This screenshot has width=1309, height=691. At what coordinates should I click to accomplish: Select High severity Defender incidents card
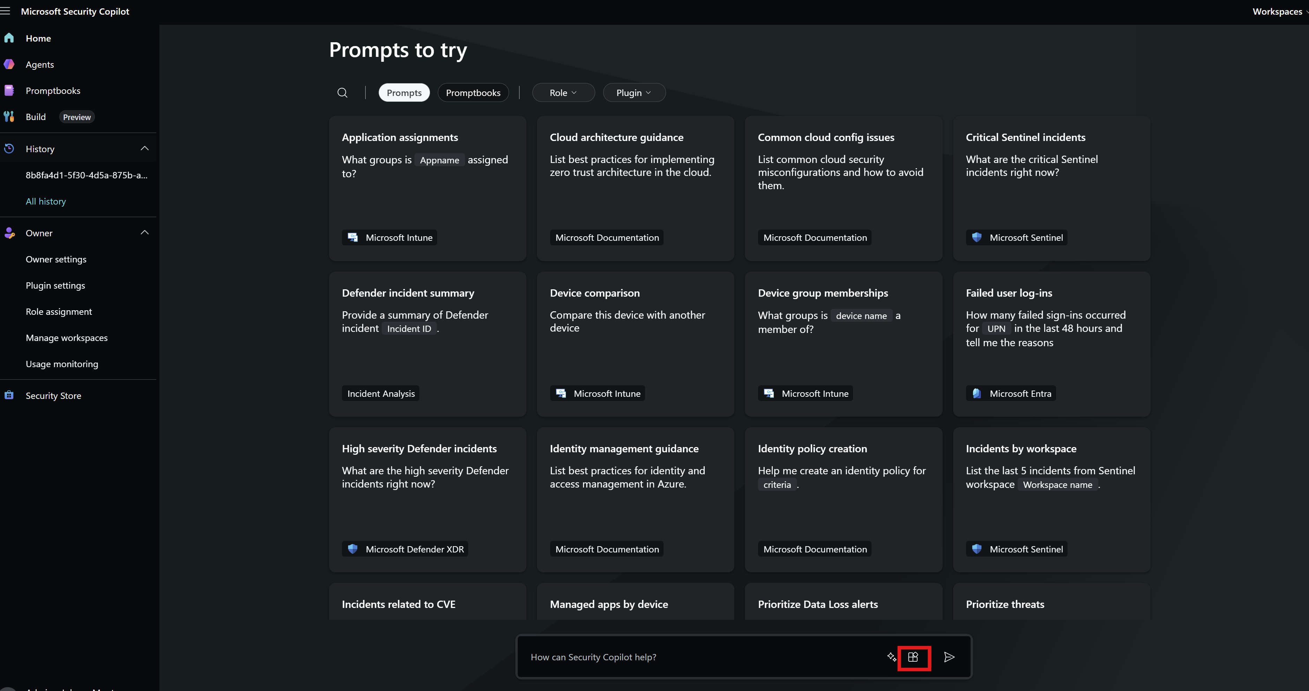(x=427, y=500)
